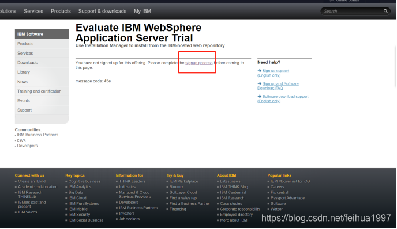Open Support in the sidebar
This screenshot has width=397, height=229.
42,110
